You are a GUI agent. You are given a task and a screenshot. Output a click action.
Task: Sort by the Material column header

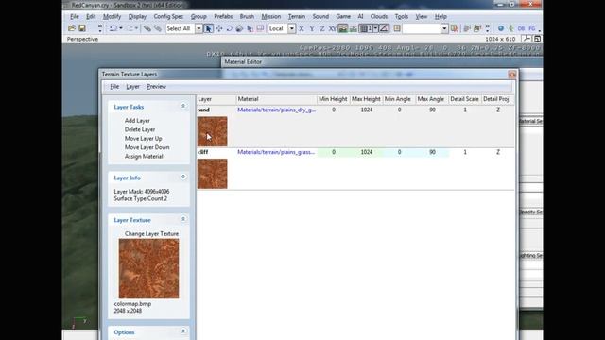point(276,99)
